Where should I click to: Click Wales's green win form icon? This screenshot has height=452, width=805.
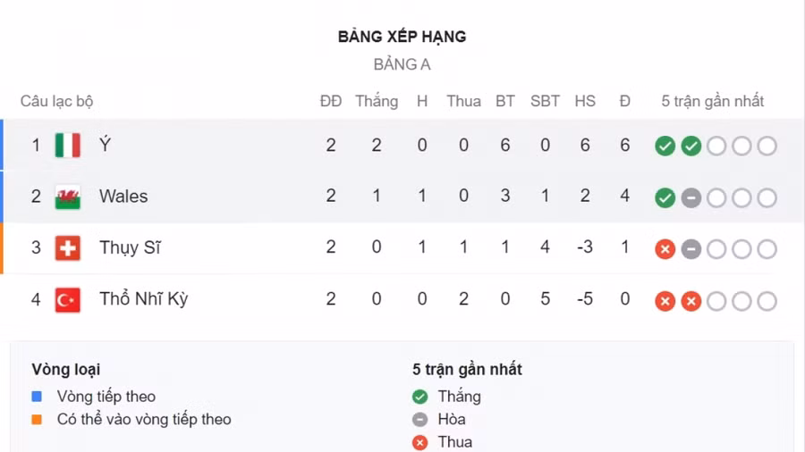click(665, 197)
